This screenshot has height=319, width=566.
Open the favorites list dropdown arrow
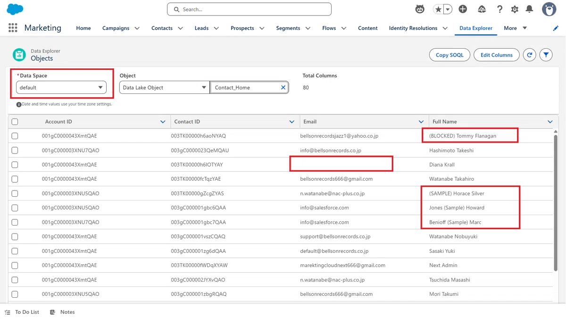click(448, 9)
